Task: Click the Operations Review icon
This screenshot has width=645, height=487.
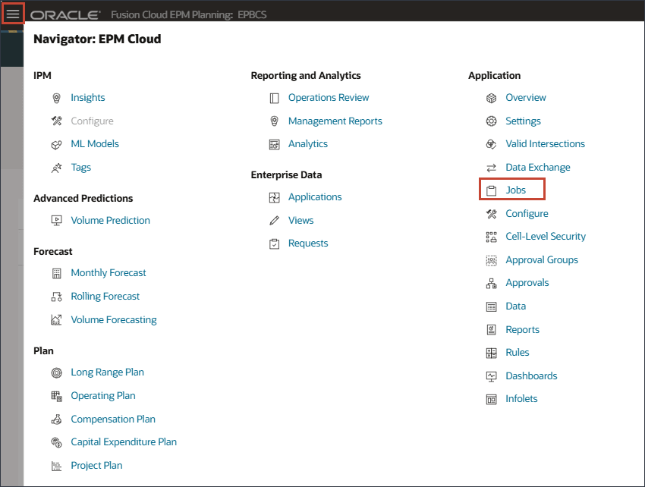Action: [x=274, y=98]
